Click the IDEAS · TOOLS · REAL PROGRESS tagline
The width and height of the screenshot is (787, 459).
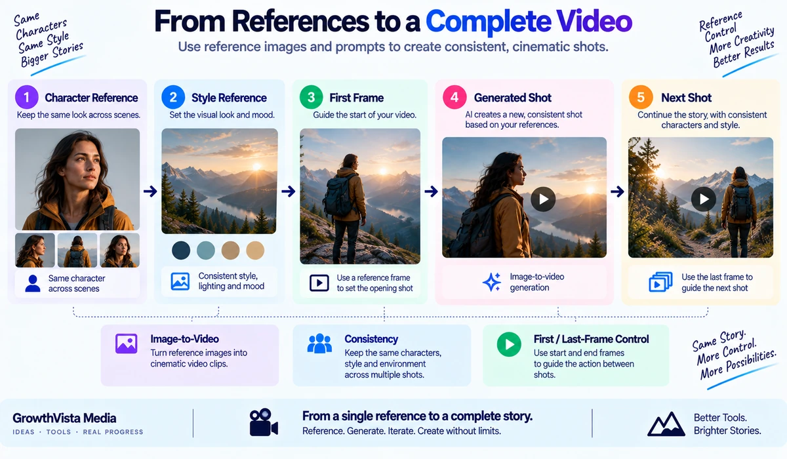pyautogui.click(x=77, y=432)
